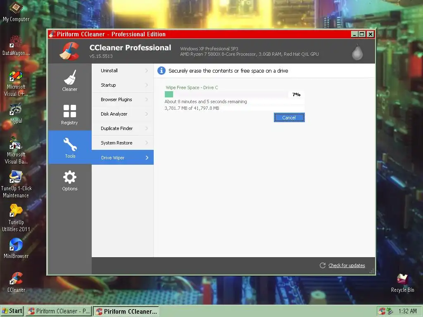423x317 pixels.
Task: Click CCleaner title bar app icon
Action: click(52, 34)
